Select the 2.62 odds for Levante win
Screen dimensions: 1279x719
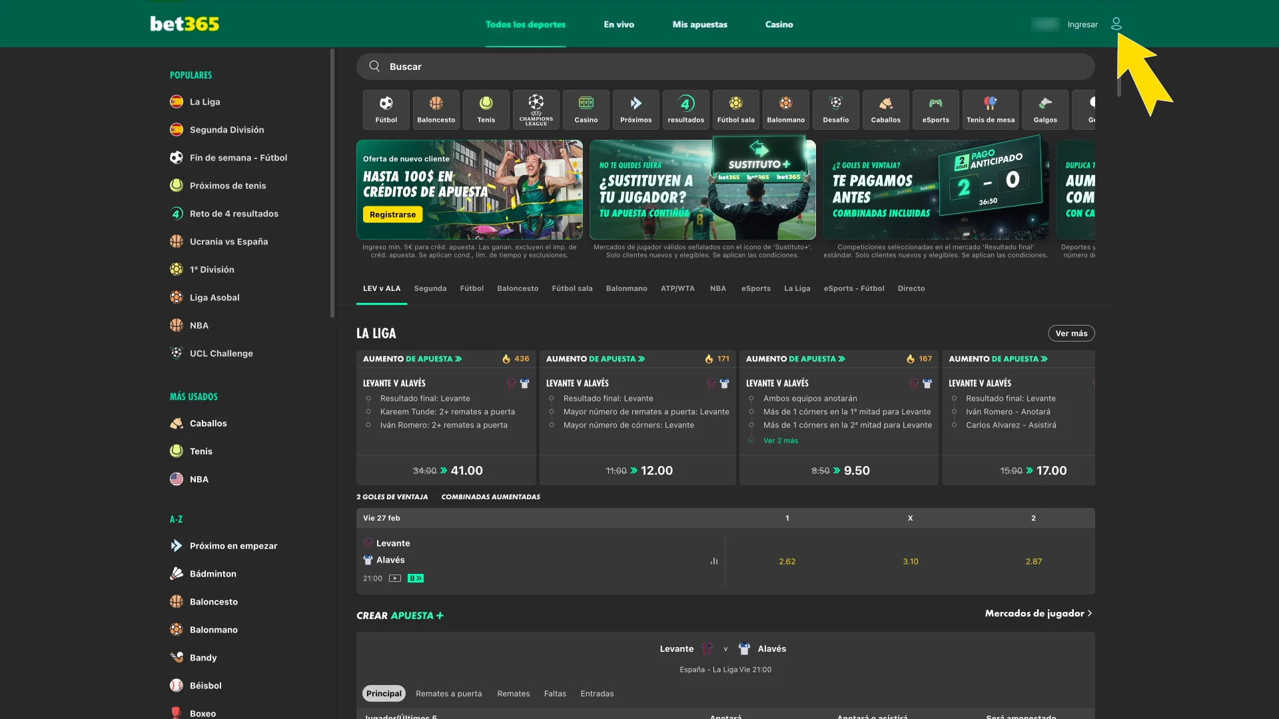tap(787, 561)
